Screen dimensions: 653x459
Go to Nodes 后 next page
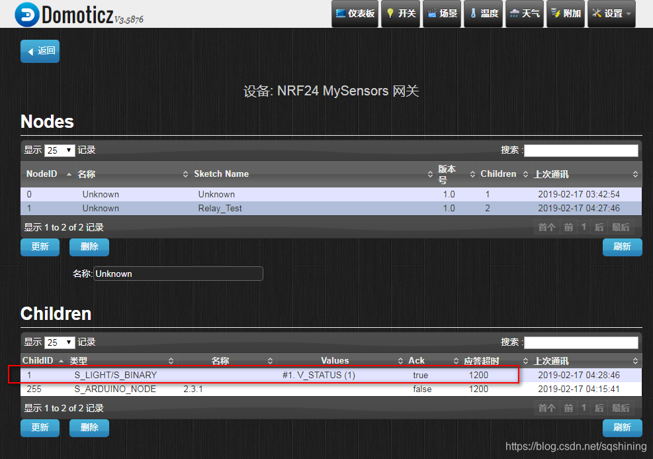pos(599,227)
